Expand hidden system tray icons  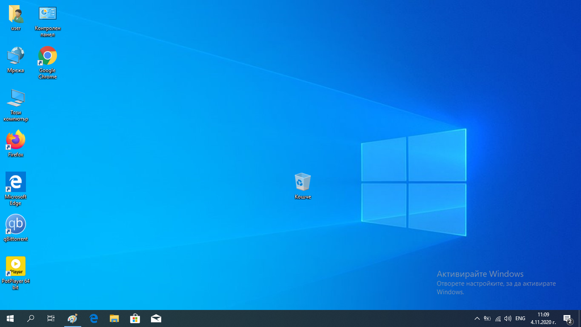point(477,318)
